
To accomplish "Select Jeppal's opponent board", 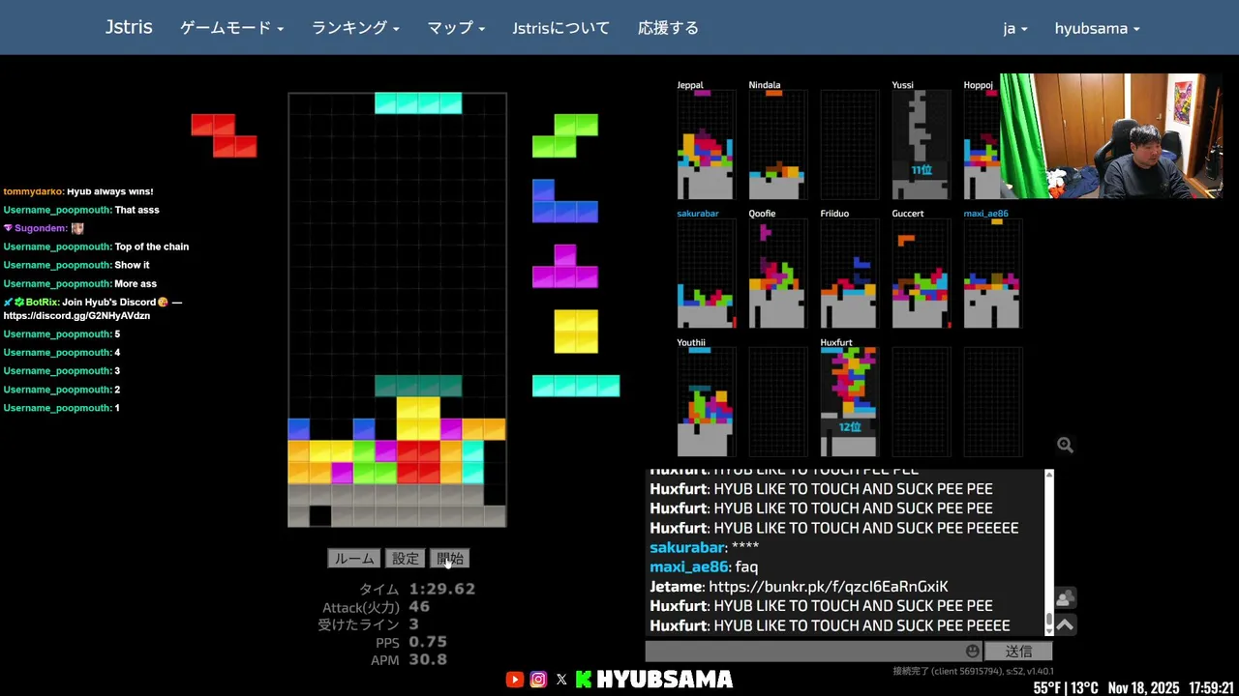I will (706, 144).
